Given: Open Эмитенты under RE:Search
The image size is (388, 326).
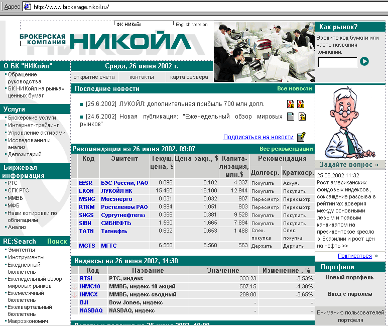Looking at the screenshot, I should click(21, 250).
